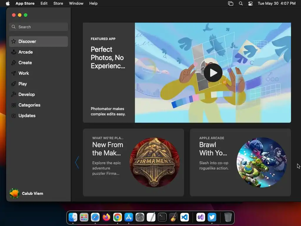Open Terminal from the Dock
The image size is (301, 226).
[x=162, y=217]
